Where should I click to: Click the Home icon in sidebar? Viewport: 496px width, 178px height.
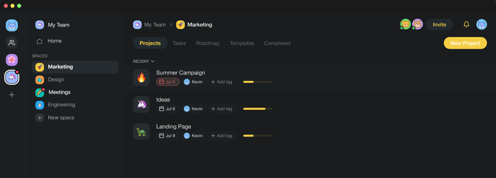[39, 41]
